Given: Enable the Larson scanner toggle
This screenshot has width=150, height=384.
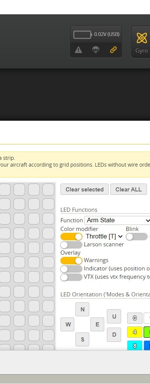Looking at the screenshot, I should point(71,244).
